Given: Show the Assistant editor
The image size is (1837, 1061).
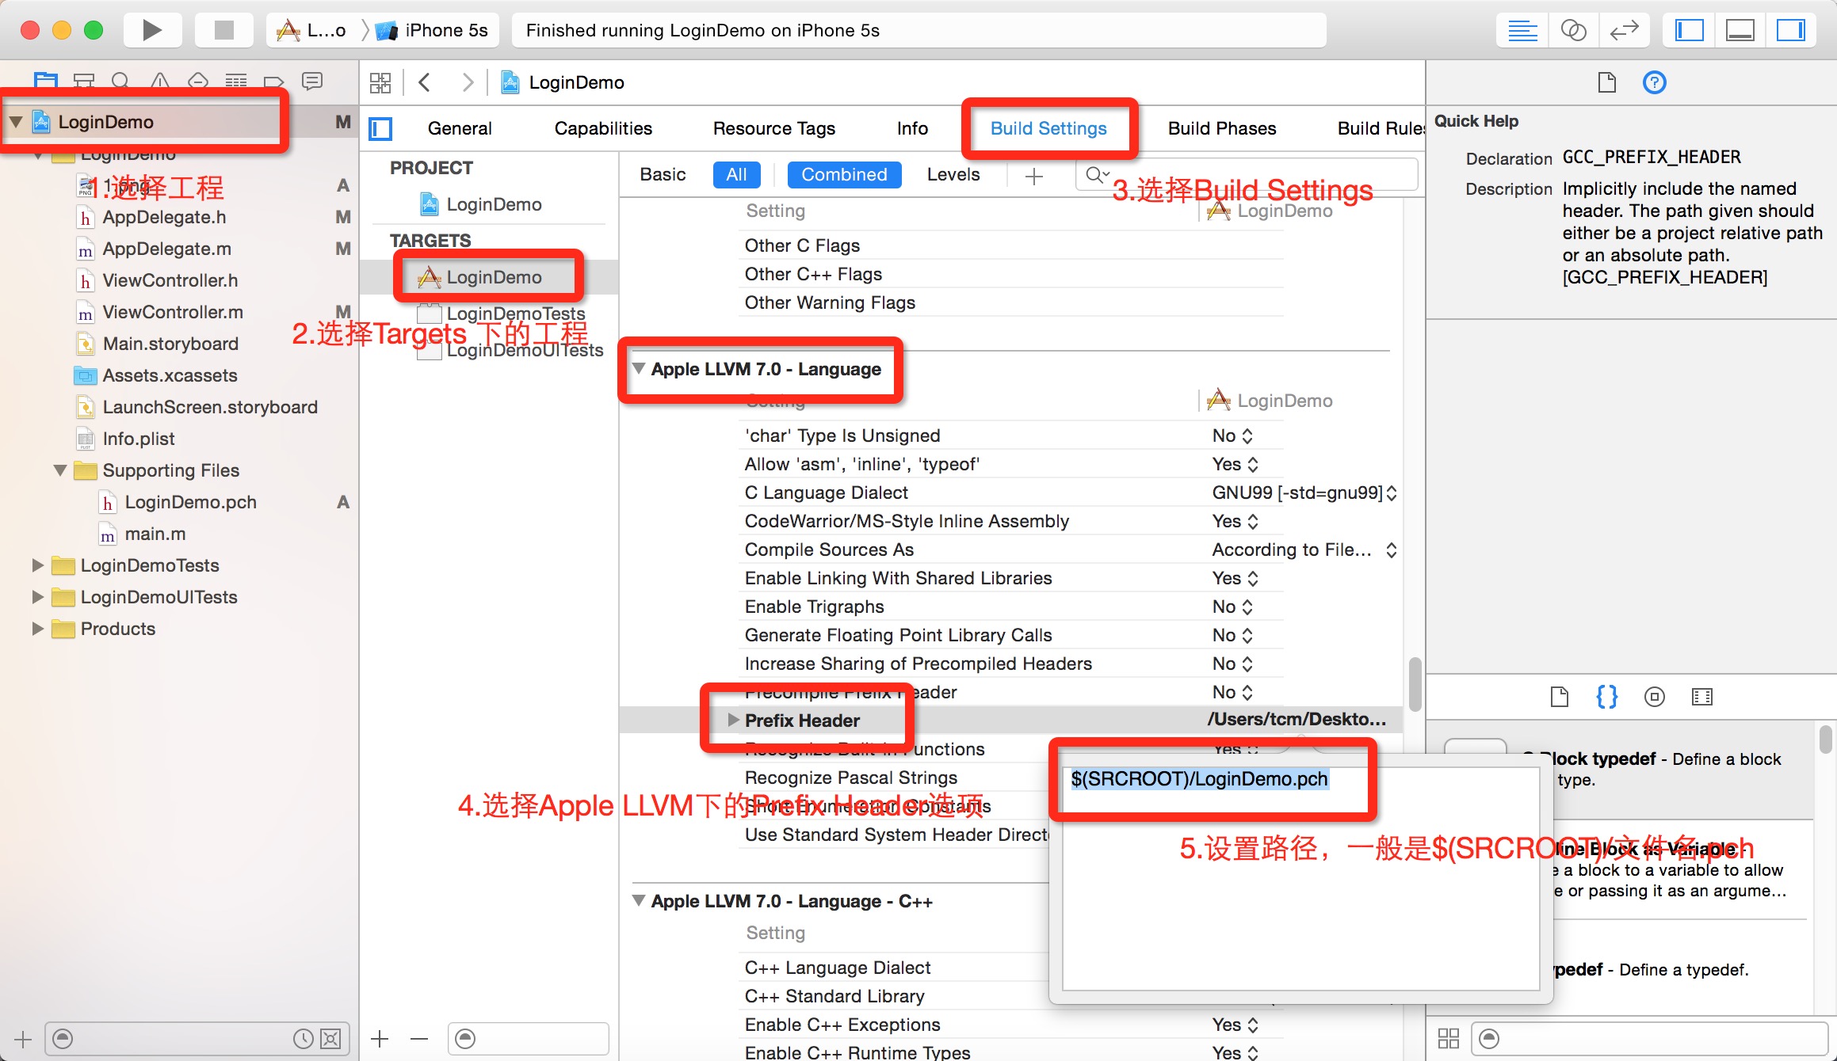Looking at the screenshot, I should (x=1573, y=30).
